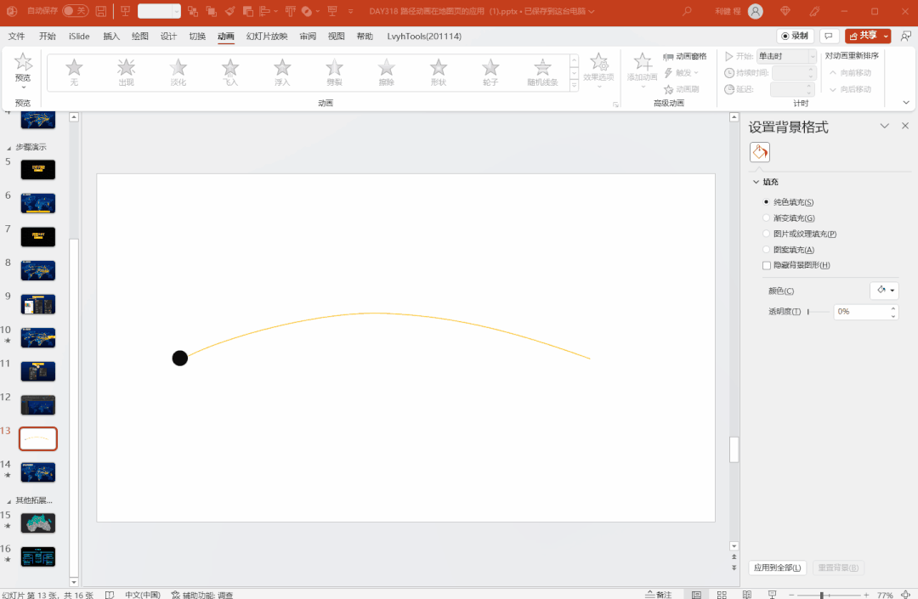Image resolution: width=918 pixels, height=599 pixels.
Task: Switch to Reading view in status bar
Action: pyautogui.click(x=747, y=595)
